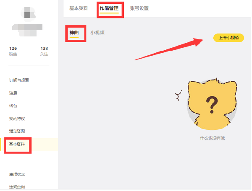Click the blurred username below avatar
Viewport: 252px width, 191px height.
pyautogui.click(x=27, y=30)
